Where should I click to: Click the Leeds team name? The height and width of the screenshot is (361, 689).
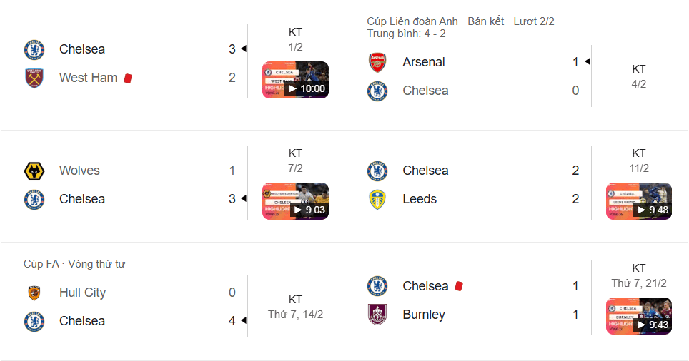point(420,199)
